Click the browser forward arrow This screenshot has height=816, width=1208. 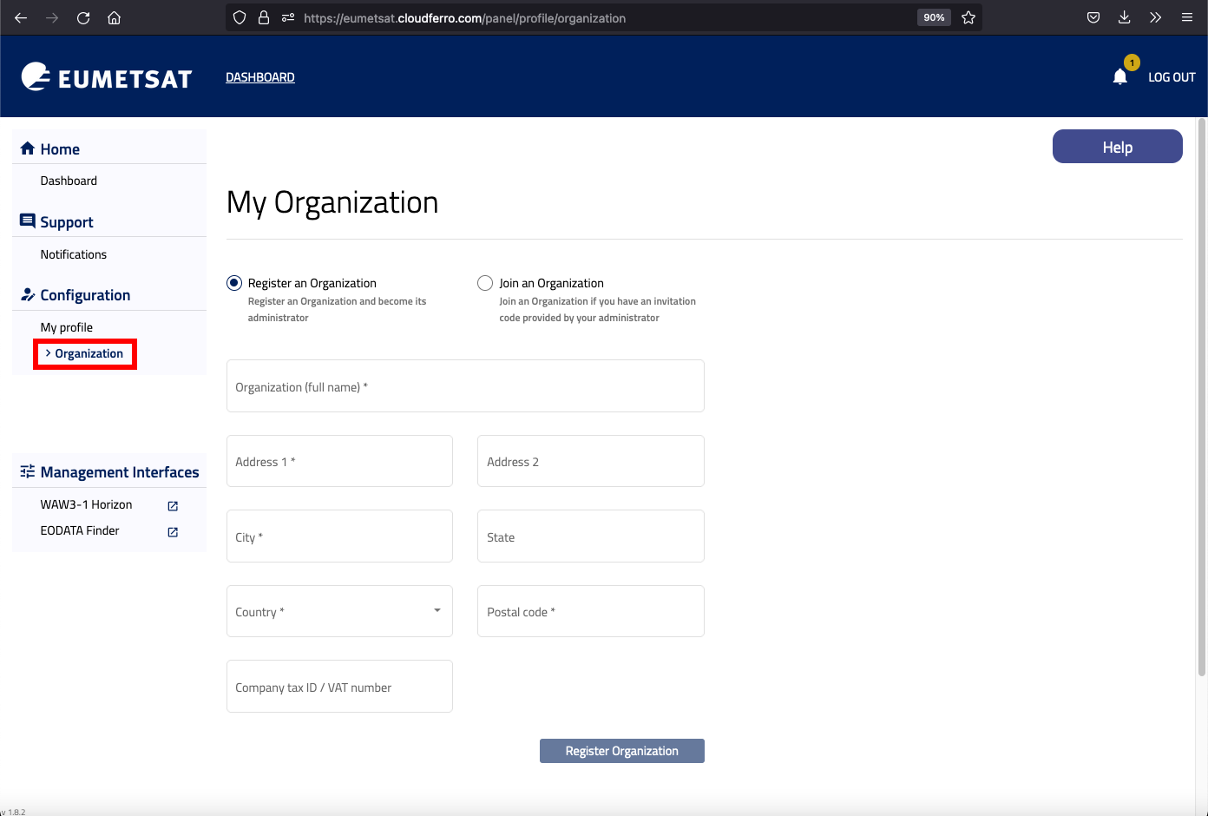click(x=52, y=17)
